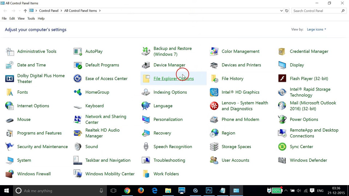Open the Help menu
Image resolution: width=349 pixels, height=196 pixels.
[x=41, y=19]
